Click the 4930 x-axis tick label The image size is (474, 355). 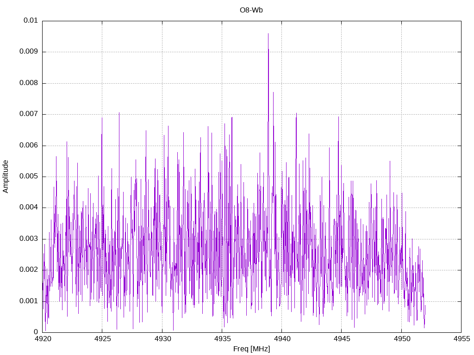tap(162, 339)
